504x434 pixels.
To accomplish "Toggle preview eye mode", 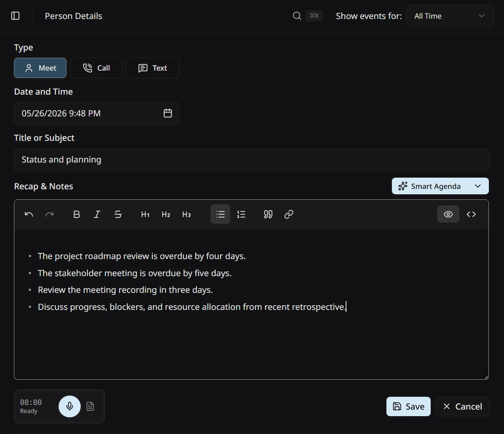I will pos(448,214).
